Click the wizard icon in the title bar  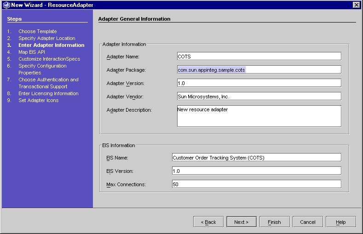pyautogui.click(x=6, y=5)
